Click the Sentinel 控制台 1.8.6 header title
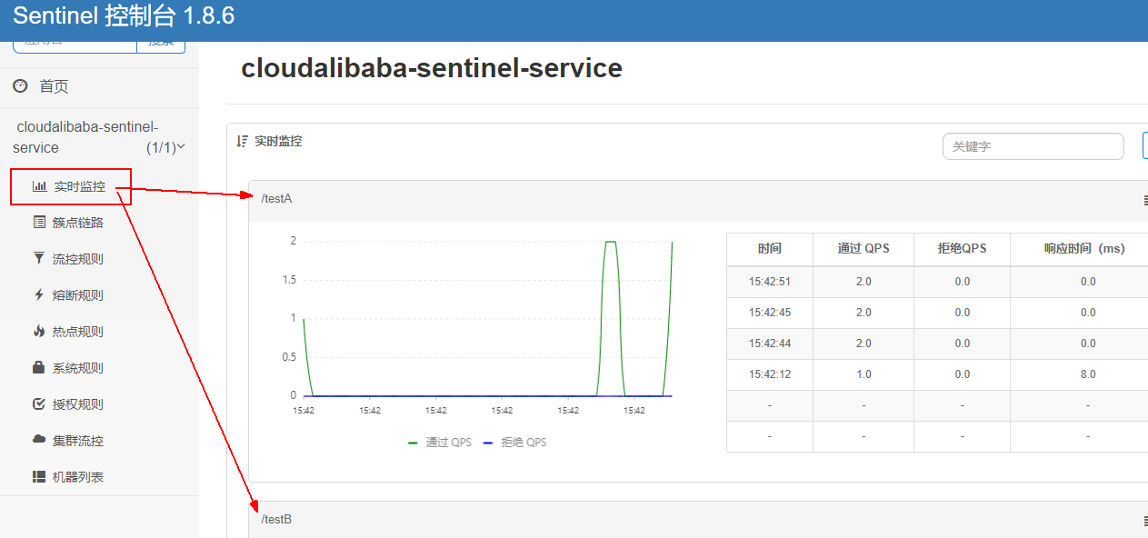The width and height of the screenshot is (1148, 538). coord(124,17)
